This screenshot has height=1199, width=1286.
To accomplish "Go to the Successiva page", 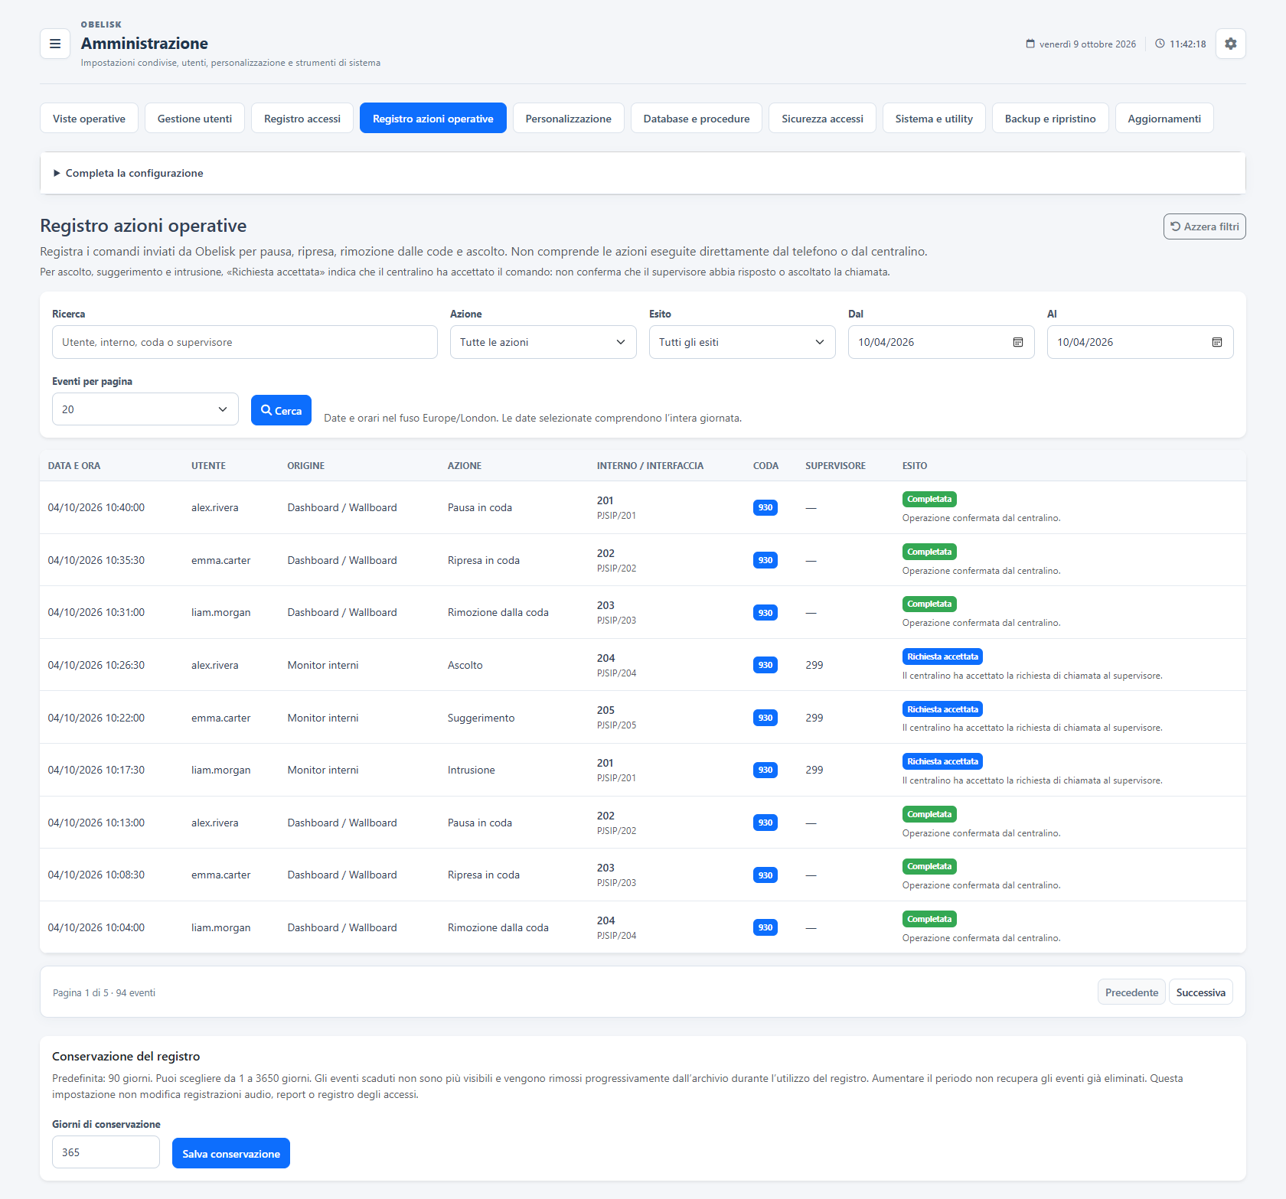I will [x=1200, y=992].
